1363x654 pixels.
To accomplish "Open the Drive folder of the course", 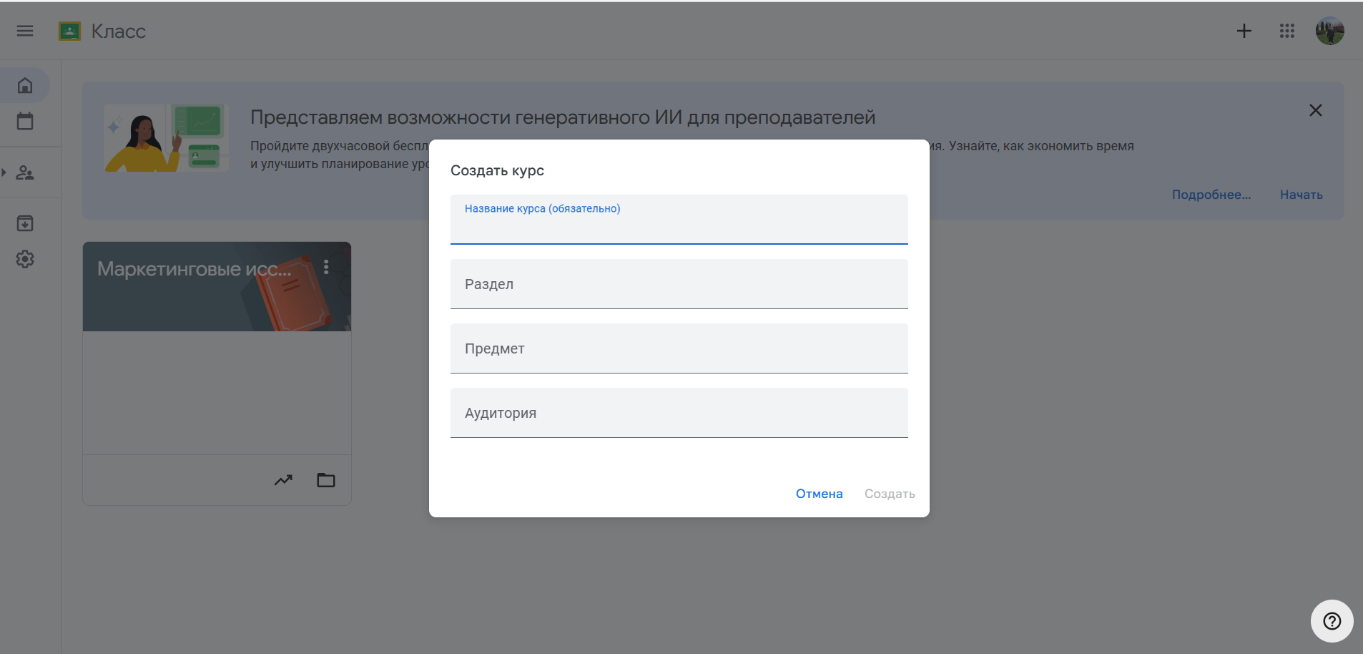I will click(326, 479).
